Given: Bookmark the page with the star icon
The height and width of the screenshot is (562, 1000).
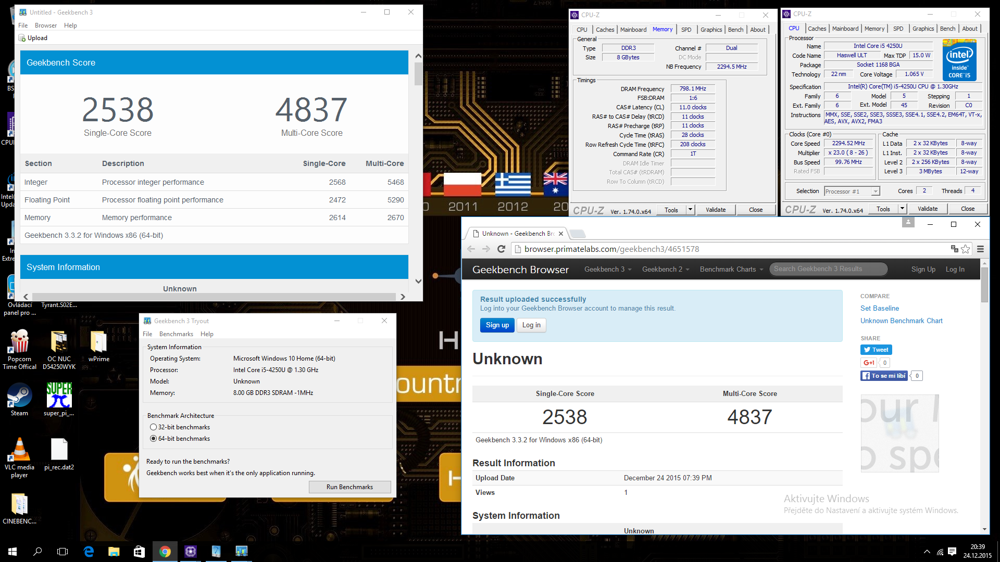Looking at the screenshot, I should click(x=966, y=249).
